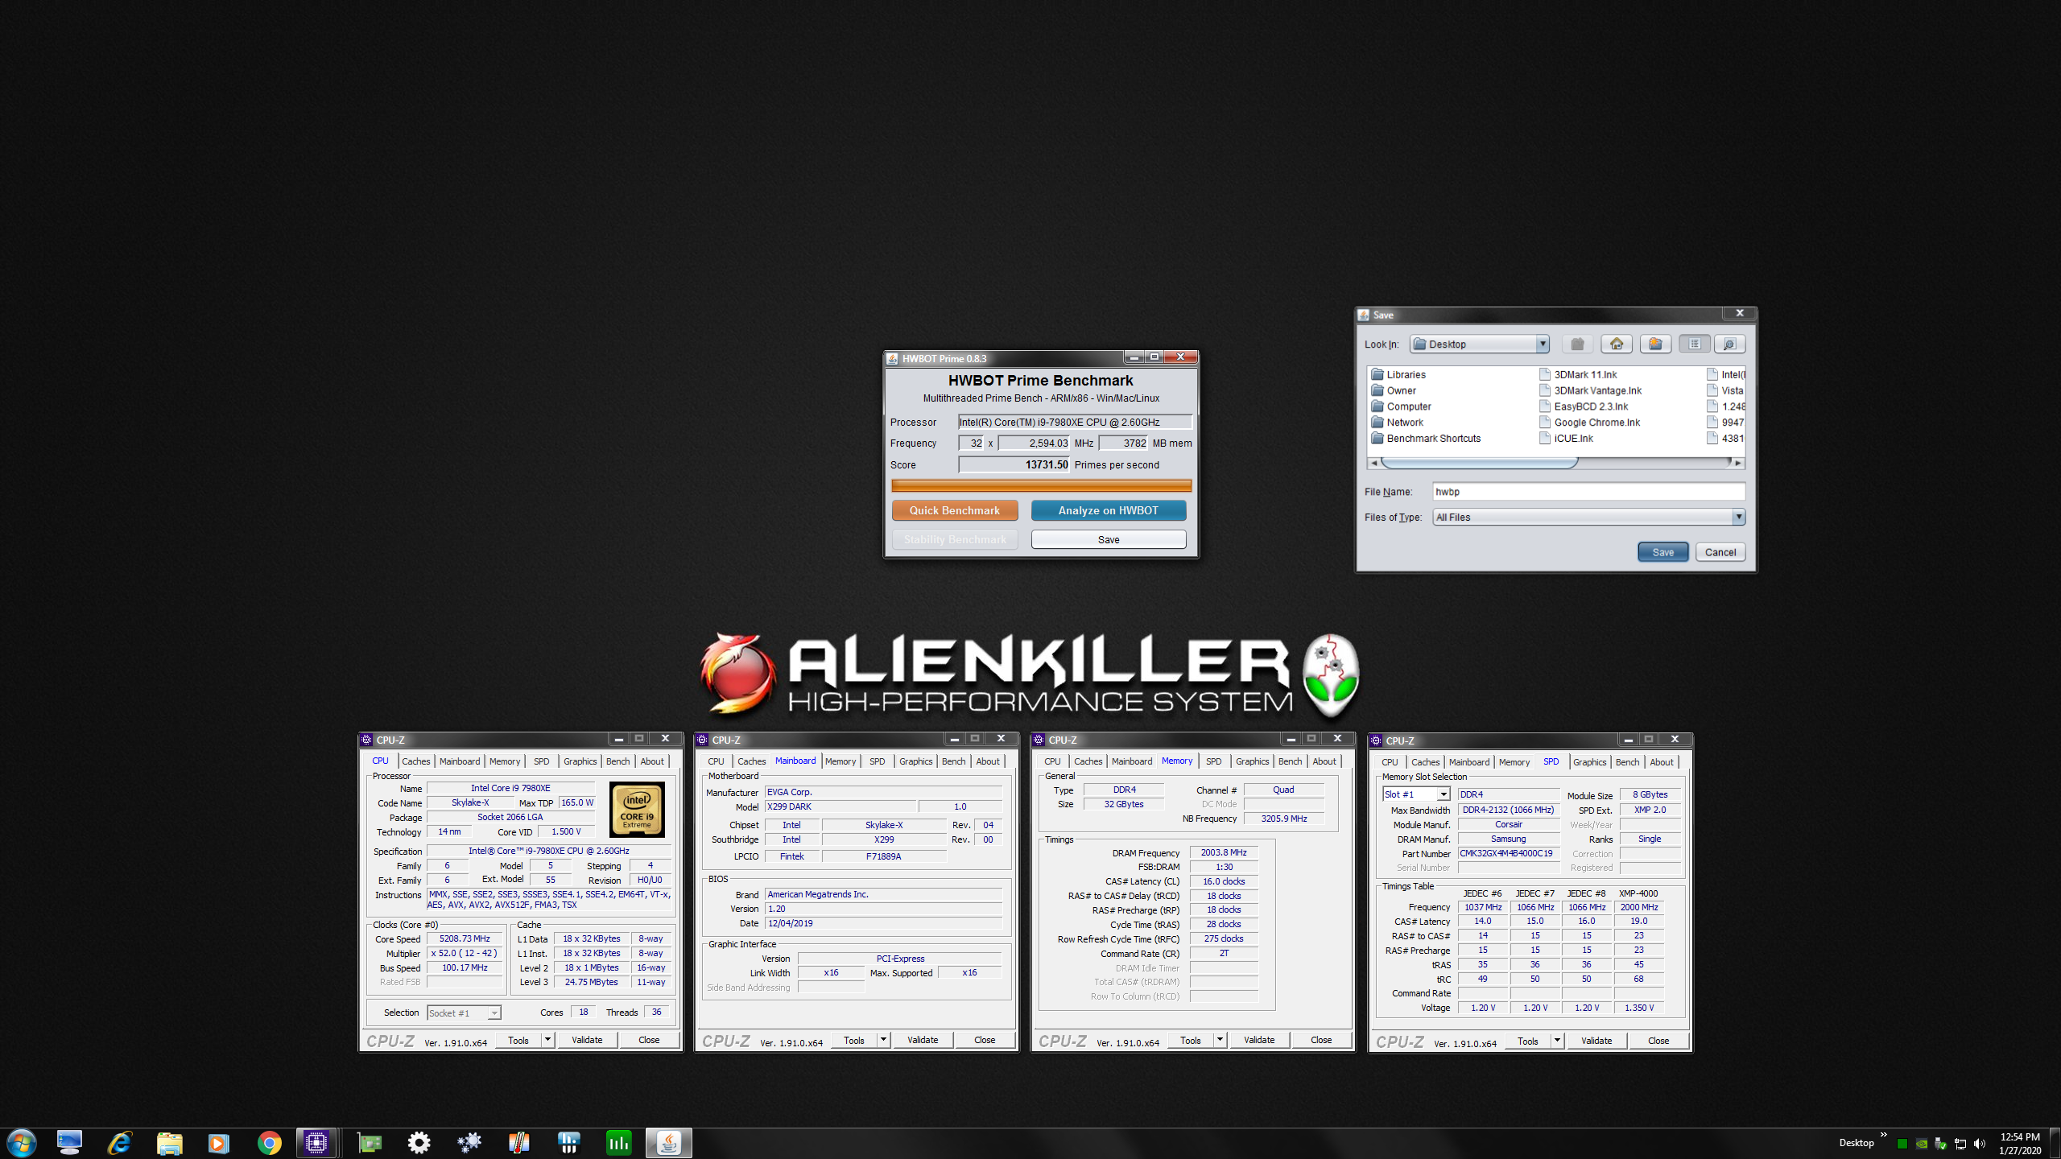2061x1159 pixels.
Task: Open About tab in SPD CPU-Z window
Action: point(1661,762)
